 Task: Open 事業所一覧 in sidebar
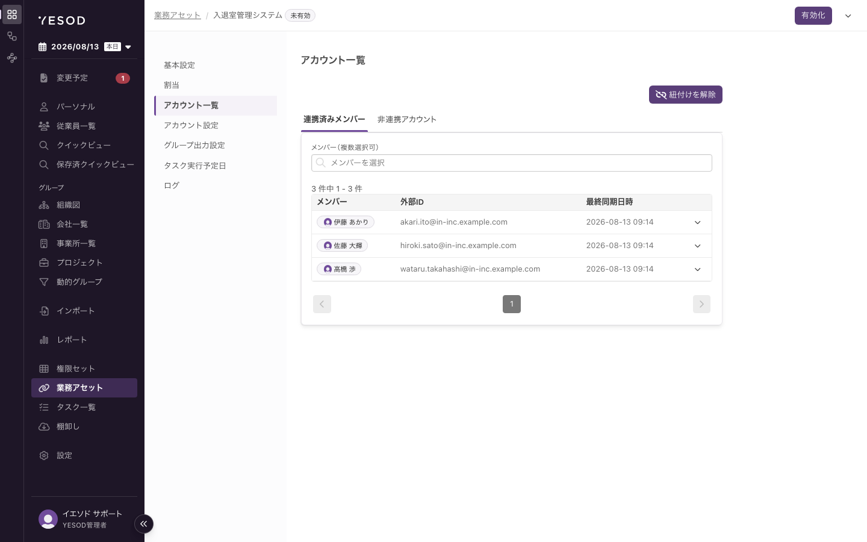(x=84, y=243)
